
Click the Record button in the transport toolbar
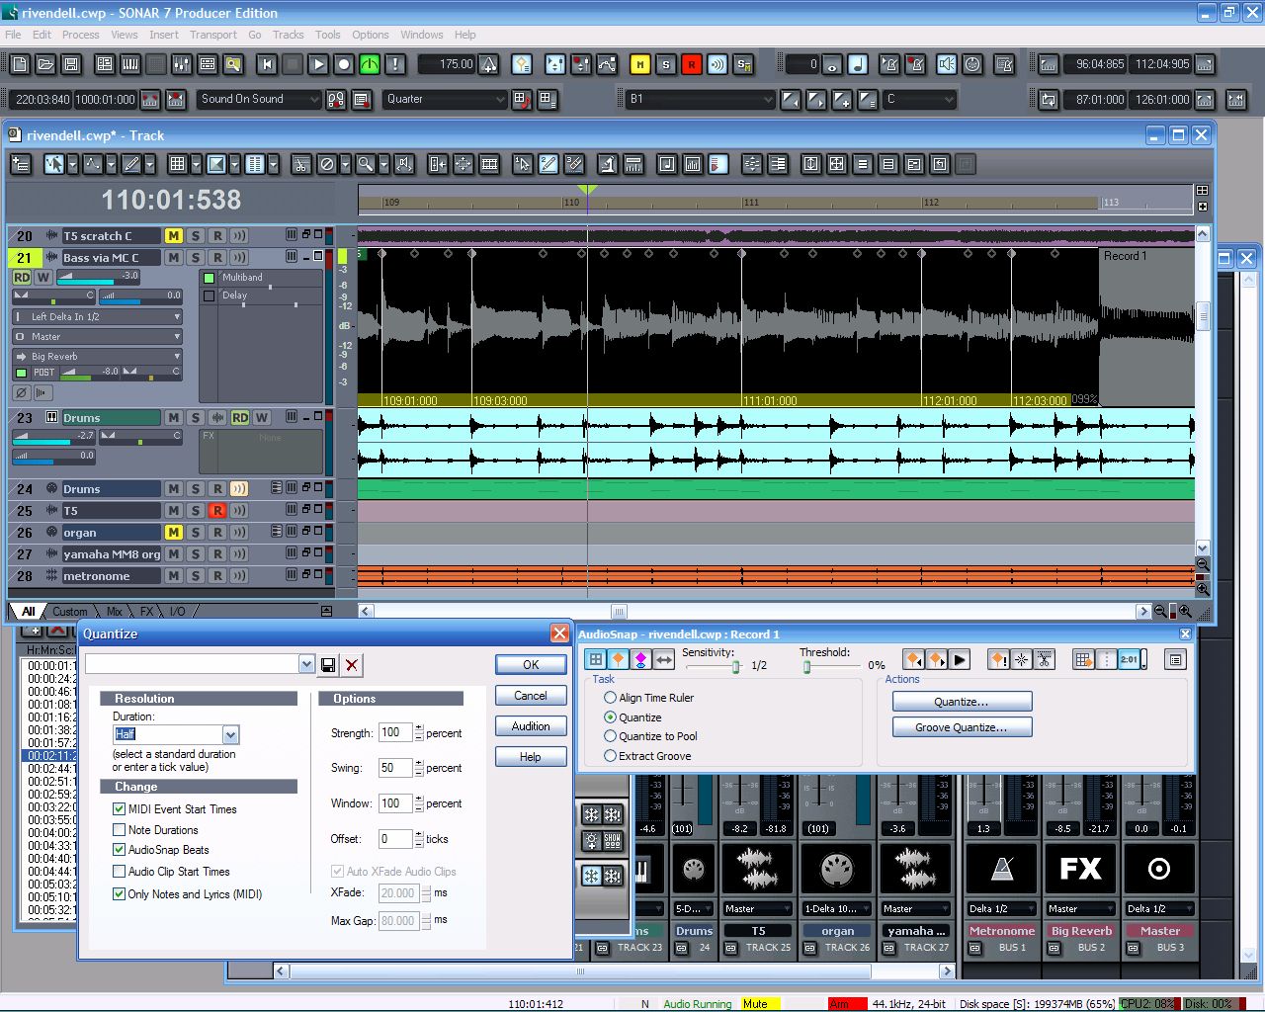point(344,64)
